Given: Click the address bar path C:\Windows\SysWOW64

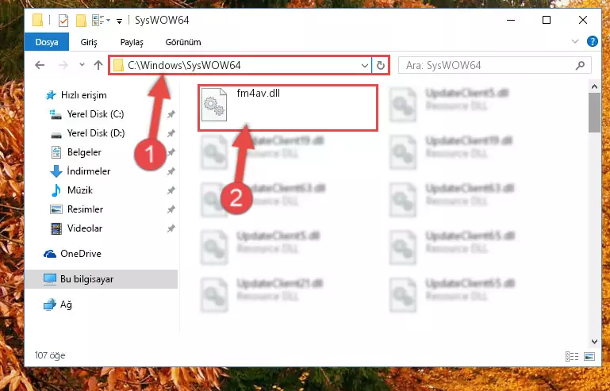Looking at the screenshot, I should point(184,65).
